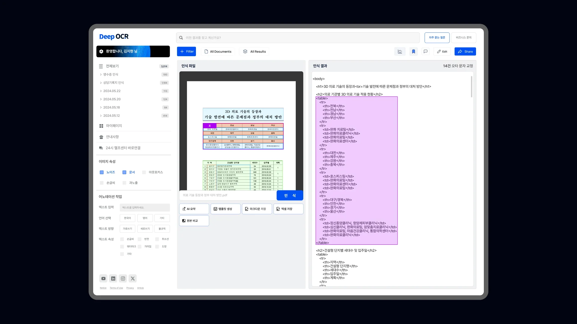Open the LinkedIn social icon
This screenshot has width=577, height=324.
(113, 278)
